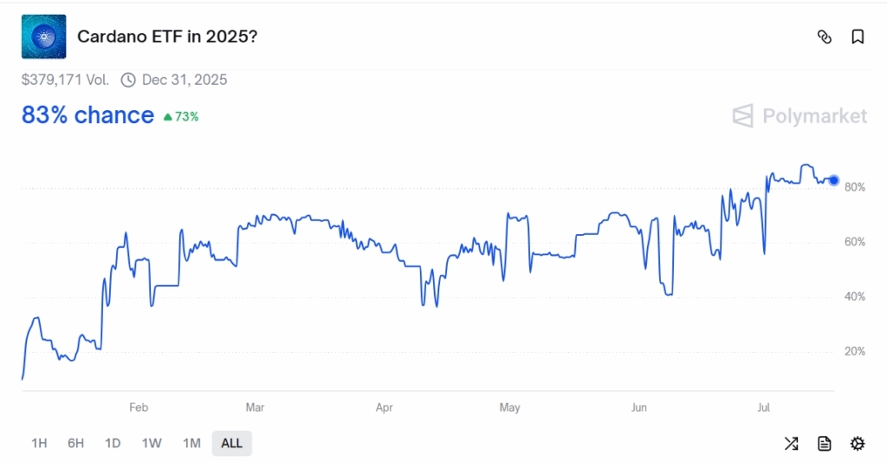Screen dimensions: 887x463
Task: Click the $379,171 Vol. label
Action: click(x=65, y=81)
